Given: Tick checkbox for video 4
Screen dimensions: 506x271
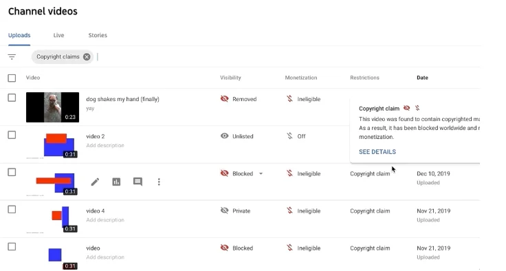Looking at the screenshot, I should tap(12, 209).
